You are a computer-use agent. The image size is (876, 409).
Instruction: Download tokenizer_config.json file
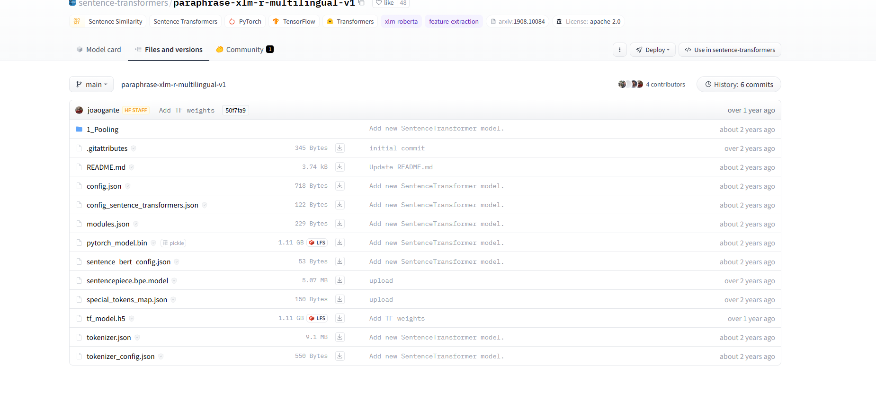tap(340, 356)
